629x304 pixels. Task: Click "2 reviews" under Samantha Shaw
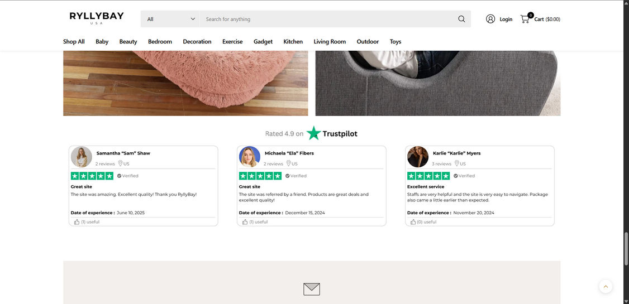(x=105, y=163)
